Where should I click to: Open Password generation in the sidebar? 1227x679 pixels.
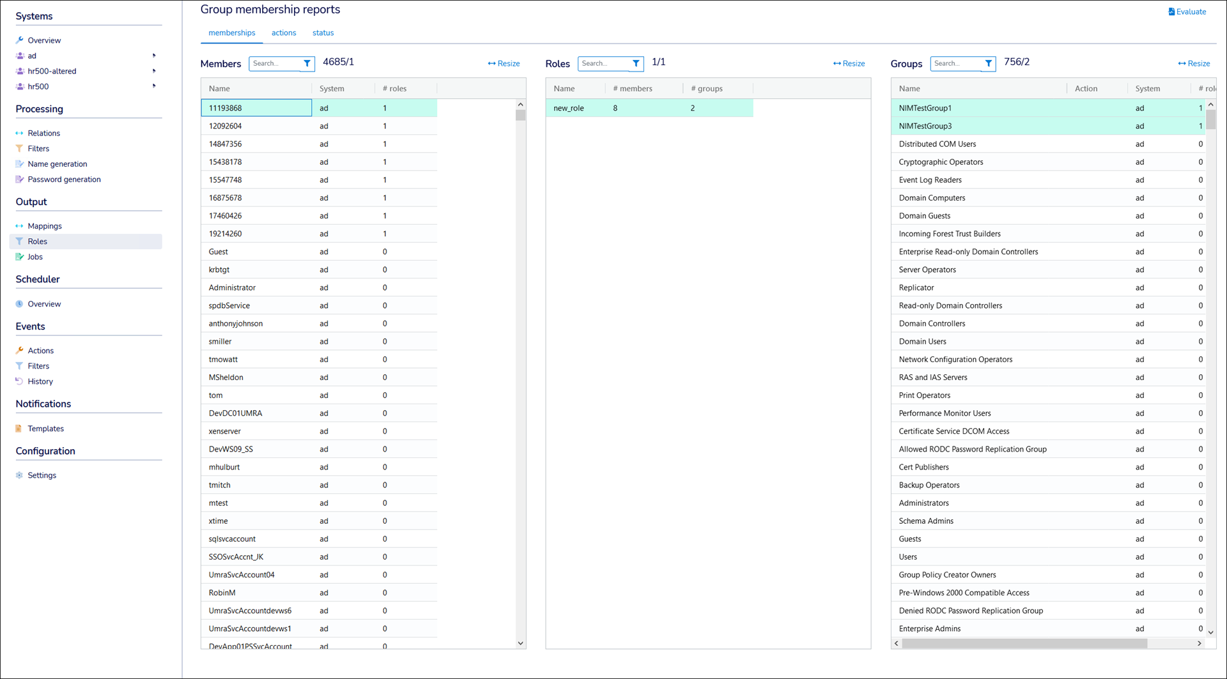tap(64, 179)
